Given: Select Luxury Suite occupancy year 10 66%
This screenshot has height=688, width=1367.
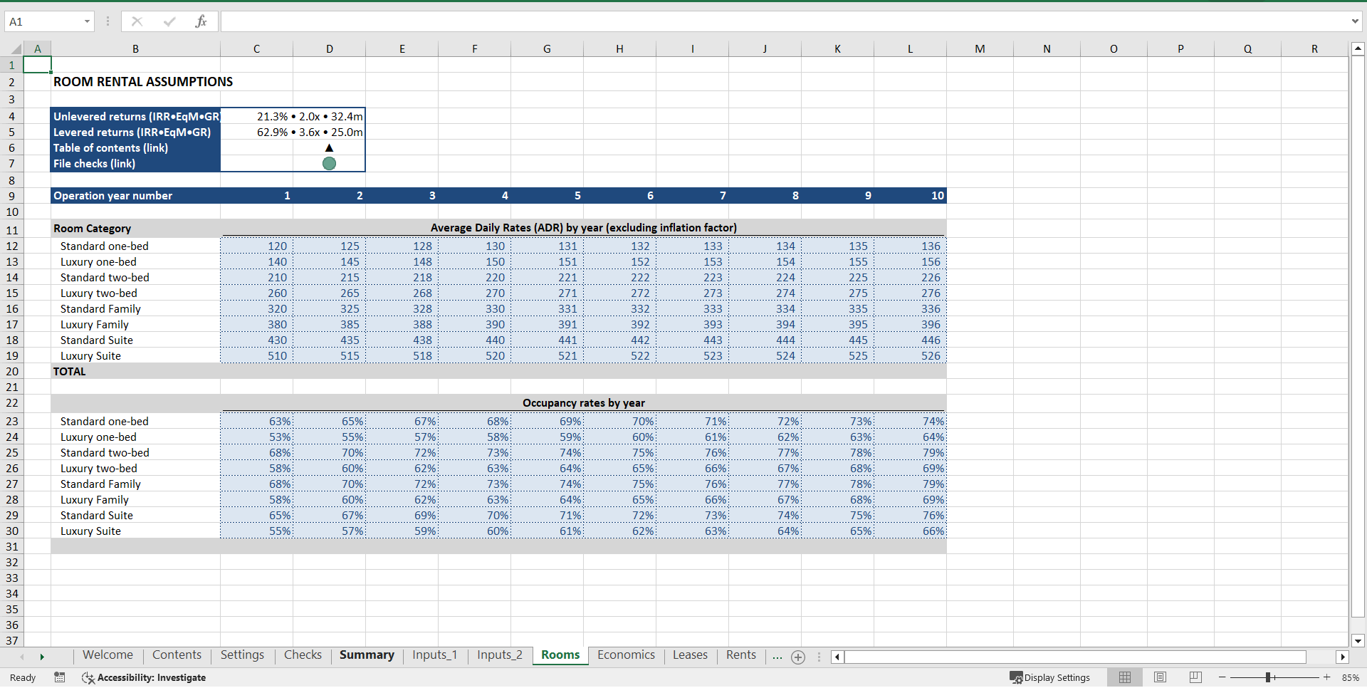Looking at the screenshot, I should [x=910, y=531].
